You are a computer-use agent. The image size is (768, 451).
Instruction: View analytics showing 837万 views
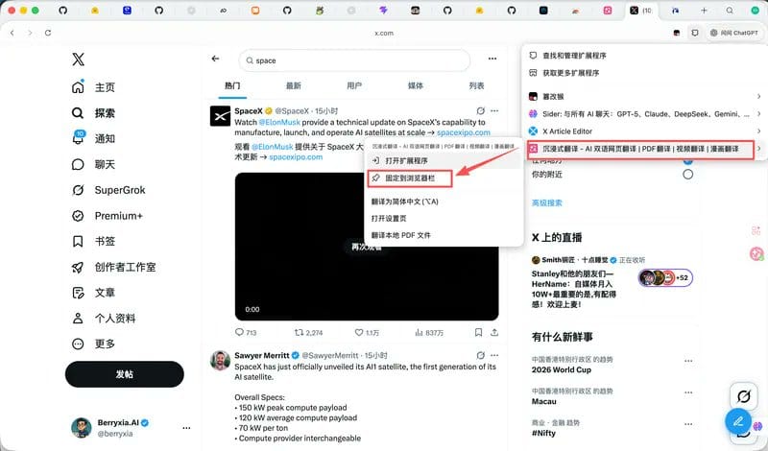click(x=428, y=333)
